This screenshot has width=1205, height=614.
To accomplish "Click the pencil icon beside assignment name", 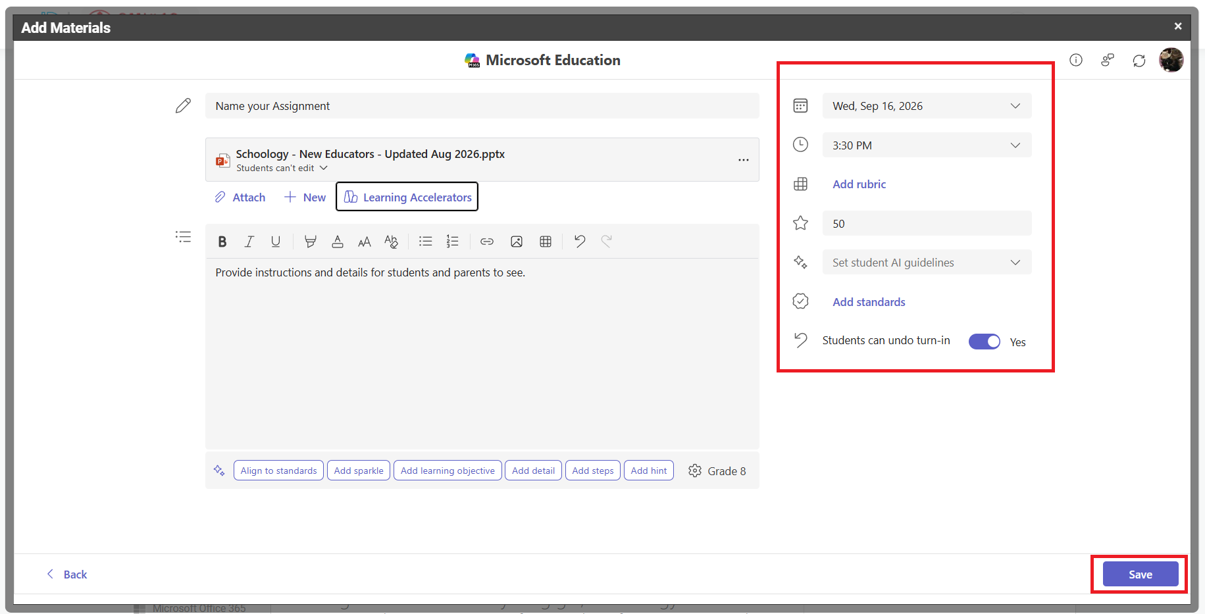I will coord(183,105).
